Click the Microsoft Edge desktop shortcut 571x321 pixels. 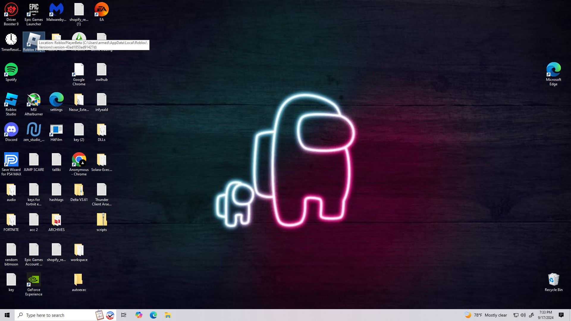553,70
